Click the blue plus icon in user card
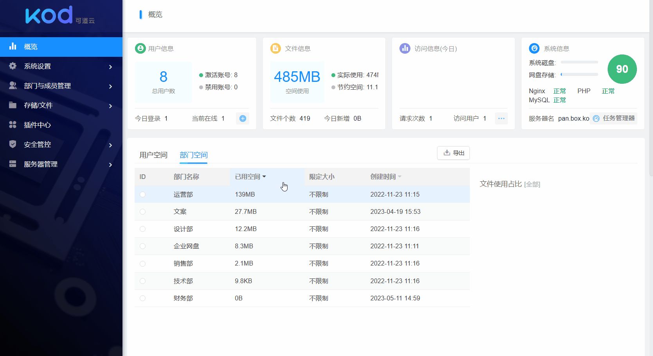 click(243, 118)
